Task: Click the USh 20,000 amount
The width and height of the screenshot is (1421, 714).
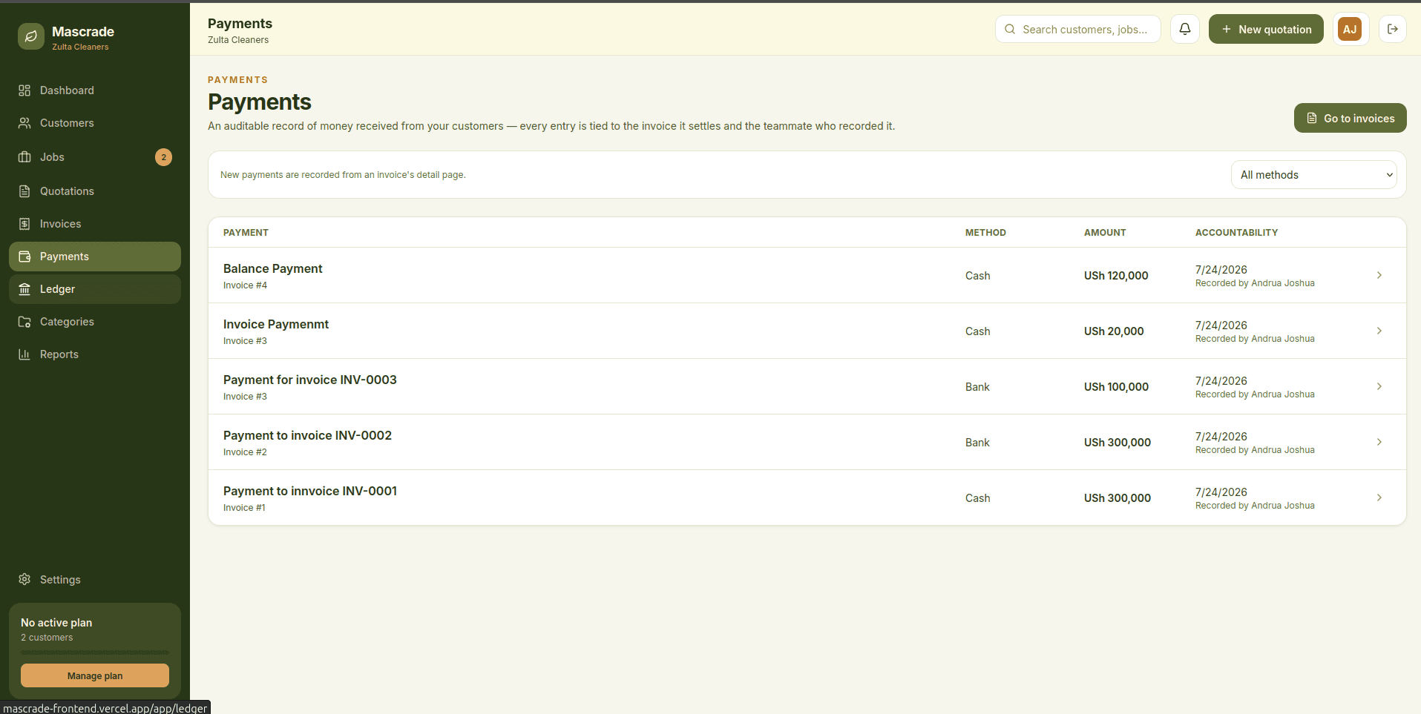Action: pyautogui.click(x=1114, y=331)
